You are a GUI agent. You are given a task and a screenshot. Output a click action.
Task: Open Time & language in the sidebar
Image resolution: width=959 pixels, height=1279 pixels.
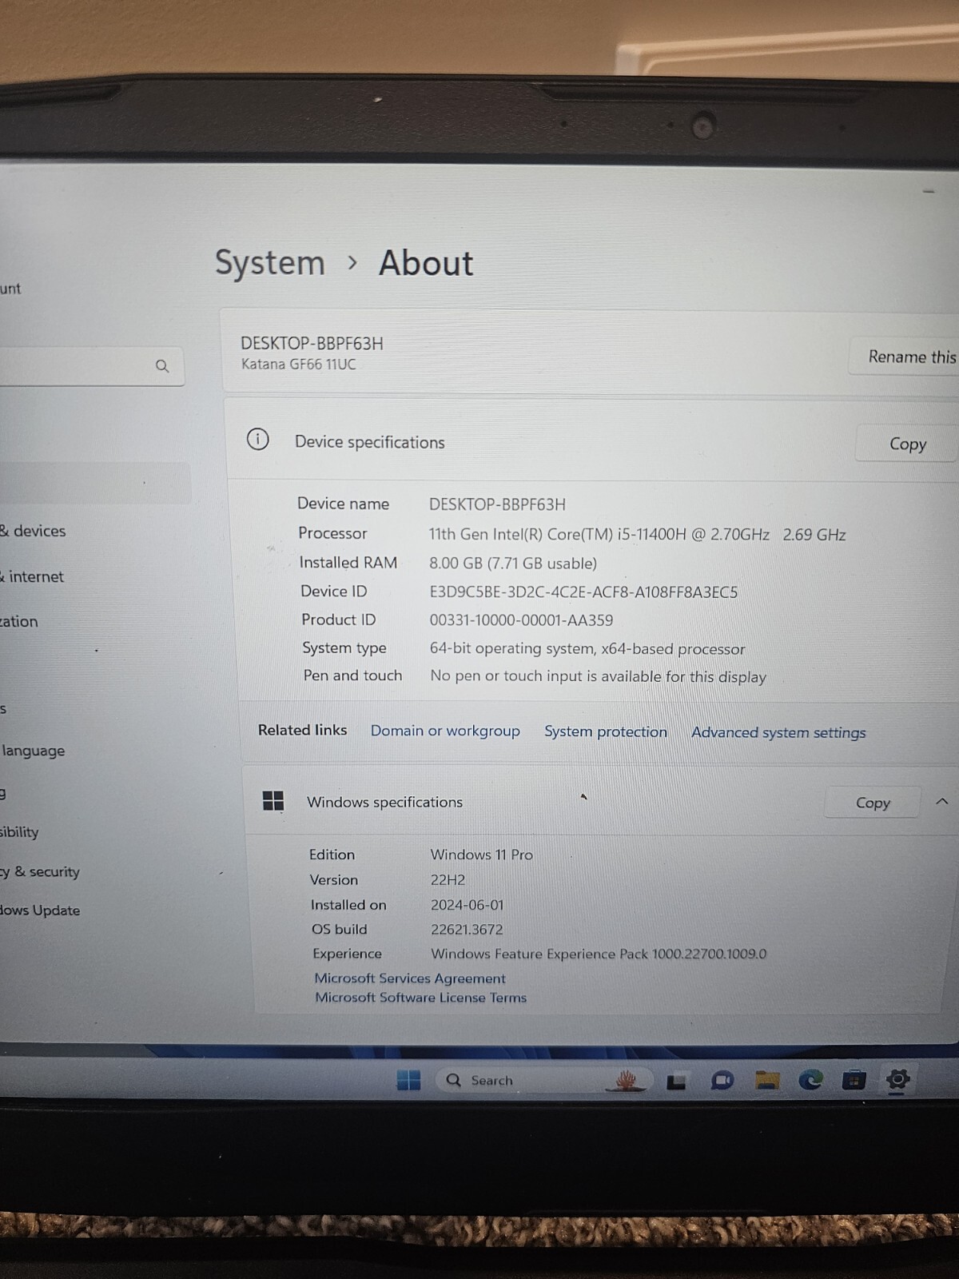click(33, 751)
